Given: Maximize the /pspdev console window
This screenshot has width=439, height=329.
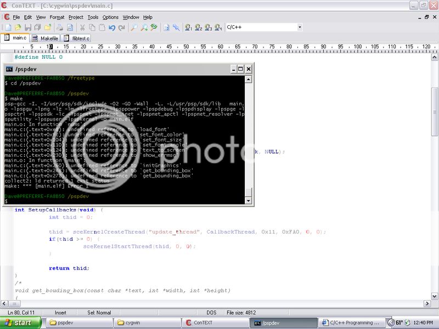Looking at the screenshot, I should (x=240, y=69).
